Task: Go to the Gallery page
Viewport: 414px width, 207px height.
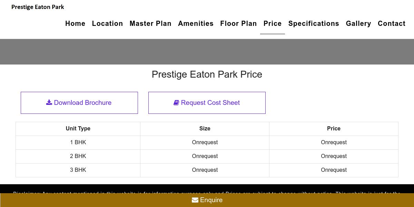Action: pyautogui.click(x=358, y=23)
